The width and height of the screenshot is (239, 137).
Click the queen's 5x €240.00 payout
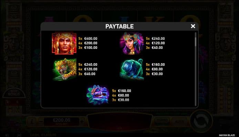tap(155, 38)
